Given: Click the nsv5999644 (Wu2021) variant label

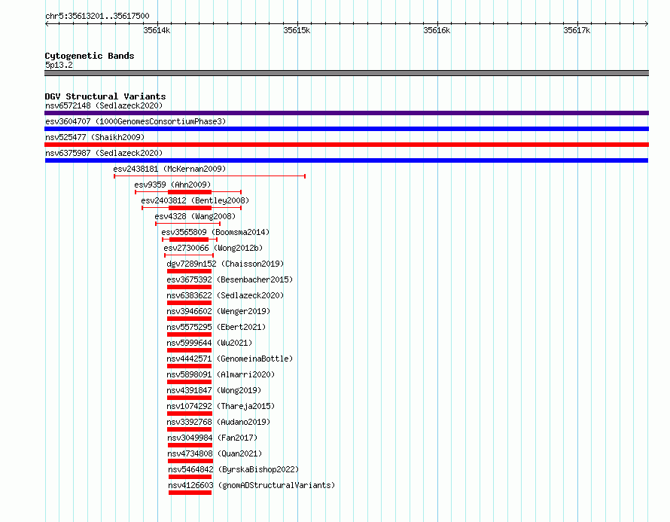Looking at the screenshot, I should tap(209, 343).
